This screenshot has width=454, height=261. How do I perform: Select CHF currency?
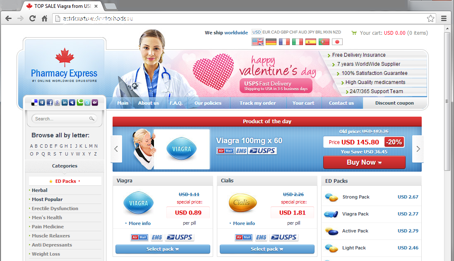coord(293,32)
